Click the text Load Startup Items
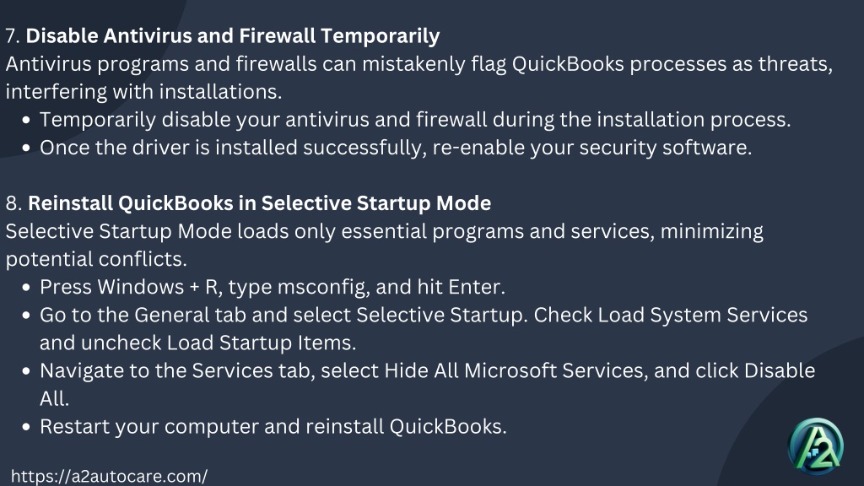The width and height of the screenshot is (864, 486). [262, 343]
